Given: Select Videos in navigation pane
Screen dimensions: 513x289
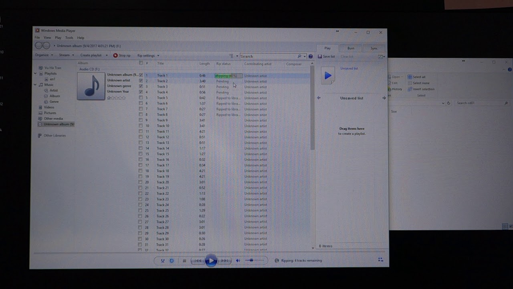Looking at the screenshot, I should pos(49,108).
